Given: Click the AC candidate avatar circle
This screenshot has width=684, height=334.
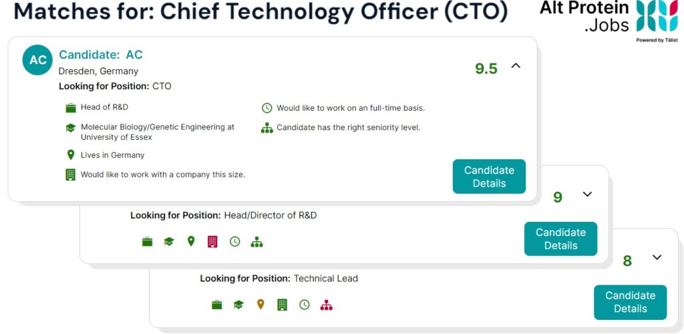Looking at the screenshot, I should (x=37, y=60).
